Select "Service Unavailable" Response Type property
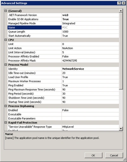This screenshot has height=162, width=127. click(x=35, y=127)
